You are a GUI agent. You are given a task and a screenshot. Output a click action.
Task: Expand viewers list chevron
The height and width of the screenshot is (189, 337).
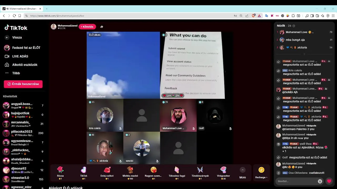(304, 54)
